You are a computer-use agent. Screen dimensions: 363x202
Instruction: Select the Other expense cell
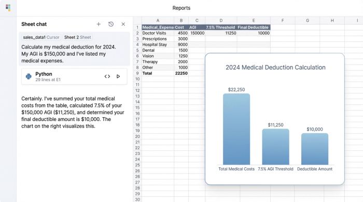158,68
